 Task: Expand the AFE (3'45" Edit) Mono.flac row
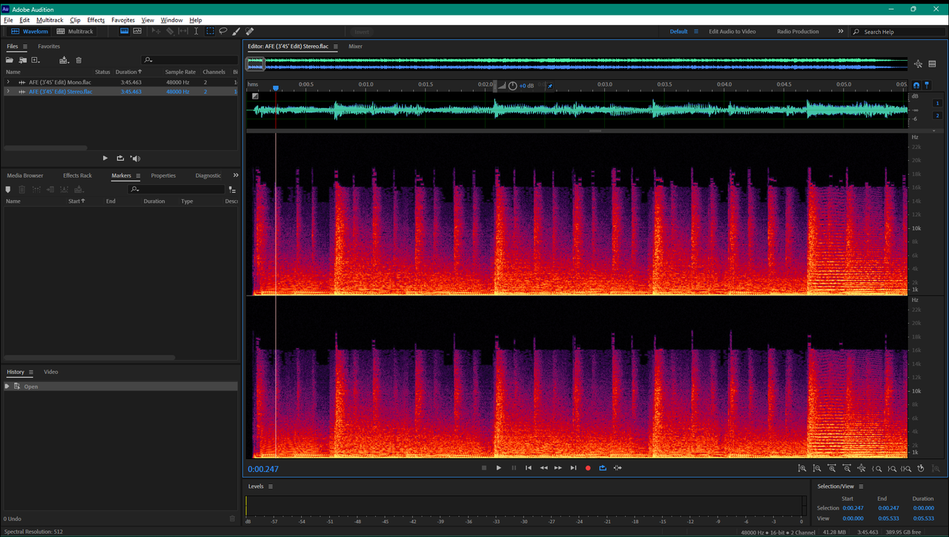(8, 82)
